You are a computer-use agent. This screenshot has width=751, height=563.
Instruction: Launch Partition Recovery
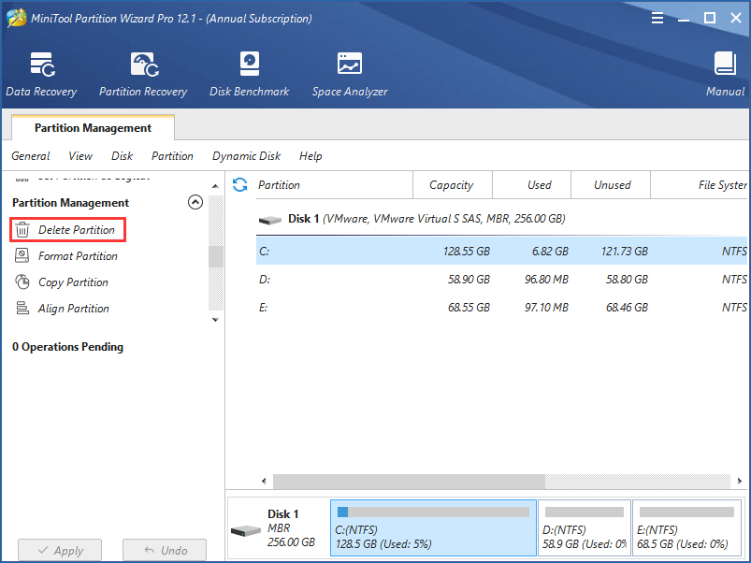pyautogui.click(x=143, y=74)
